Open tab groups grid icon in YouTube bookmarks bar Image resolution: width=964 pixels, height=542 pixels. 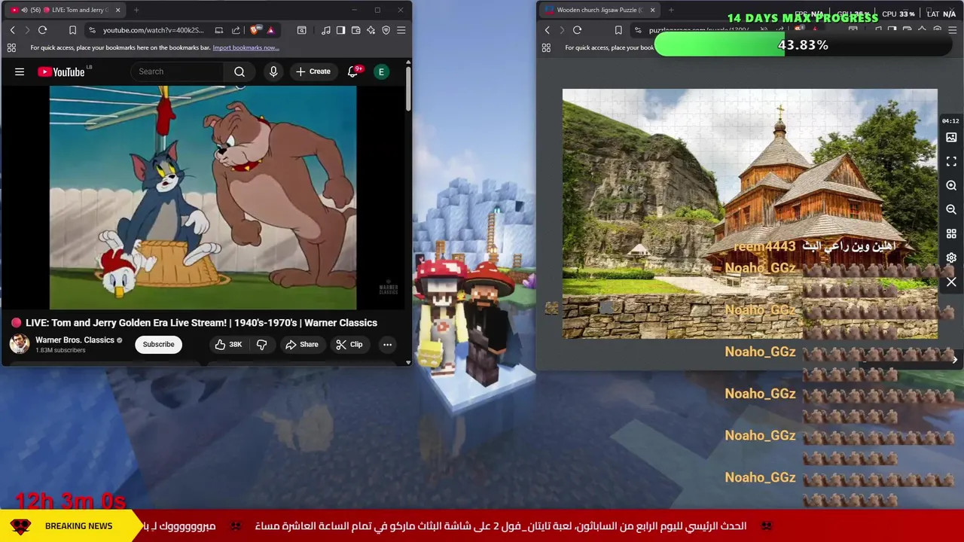pyautogui.click(x=11, y=47)
